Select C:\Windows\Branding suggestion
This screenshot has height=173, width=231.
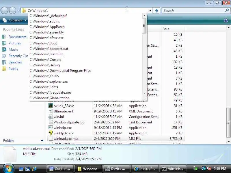click(85, 54)
